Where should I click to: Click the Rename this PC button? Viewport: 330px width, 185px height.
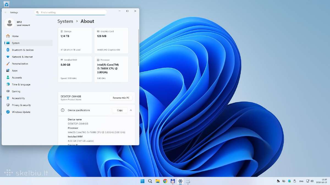(x=121, y=98)
